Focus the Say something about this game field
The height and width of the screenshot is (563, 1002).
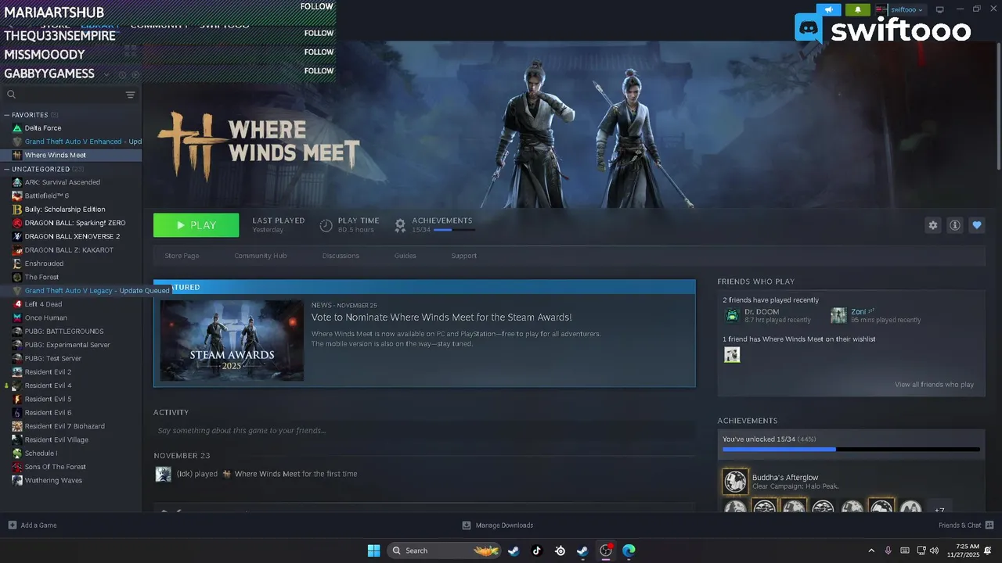point(424,431)
